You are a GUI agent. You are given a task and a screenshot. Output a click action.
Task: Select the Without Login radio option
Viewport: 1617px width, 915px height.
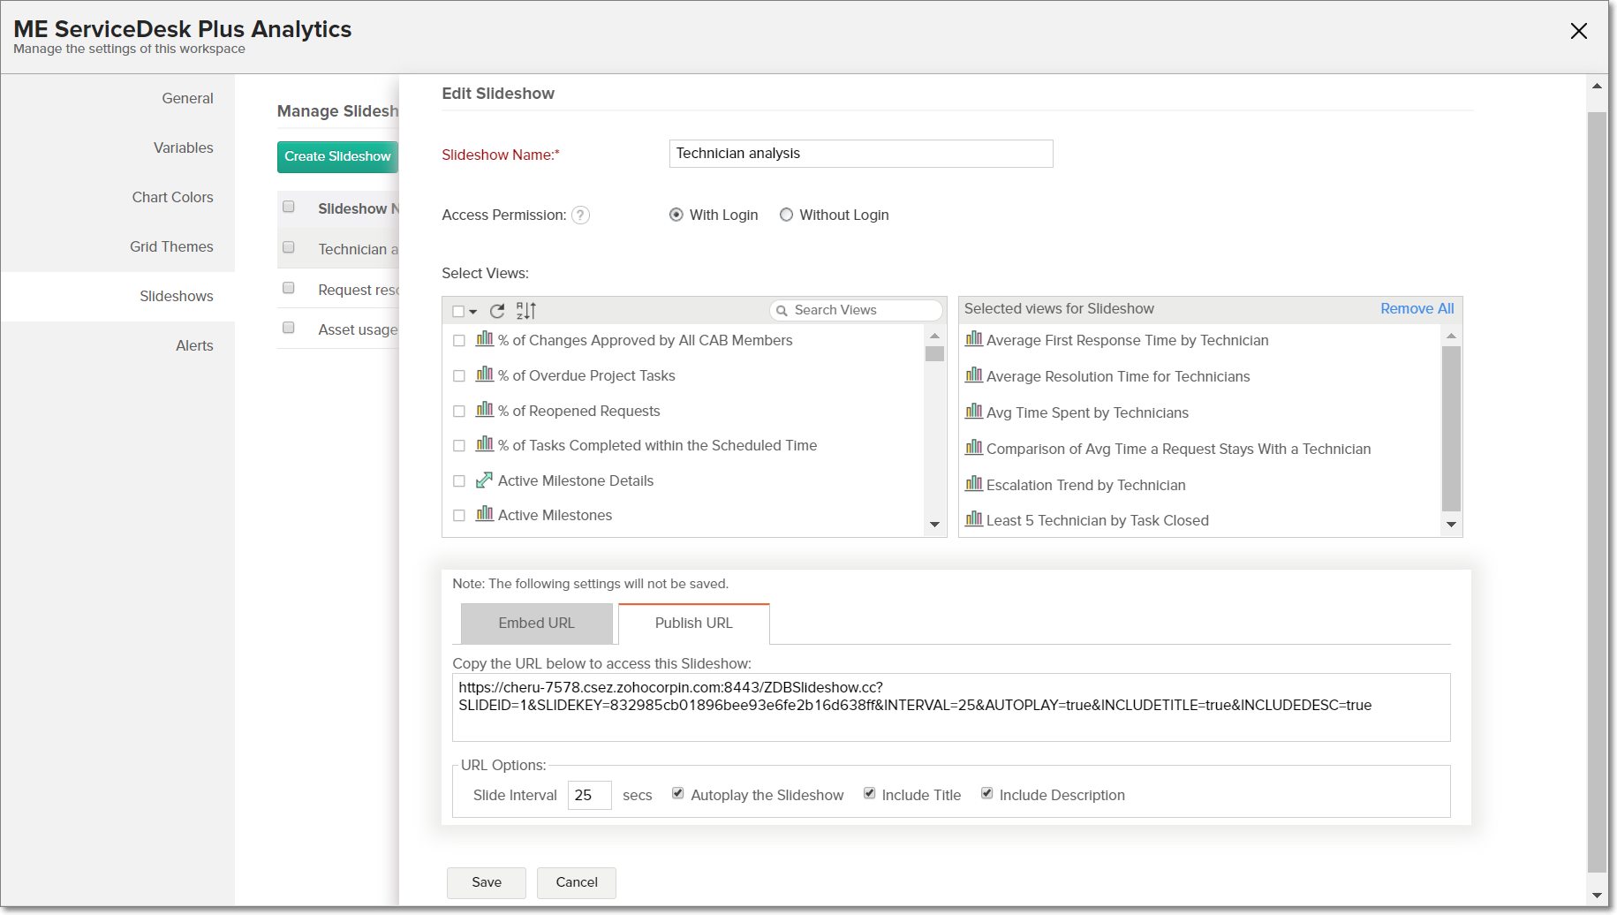coord(786,215)
